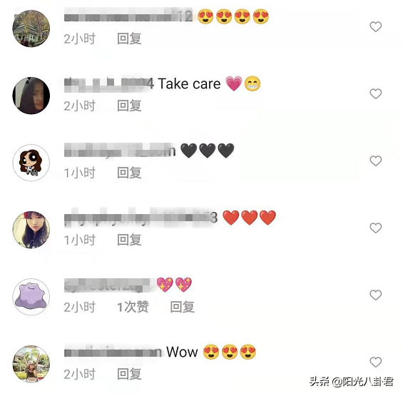Open the avatar beside the 'Take care' comment
Screen dimensions: 403x396
[x=31, y=96]
